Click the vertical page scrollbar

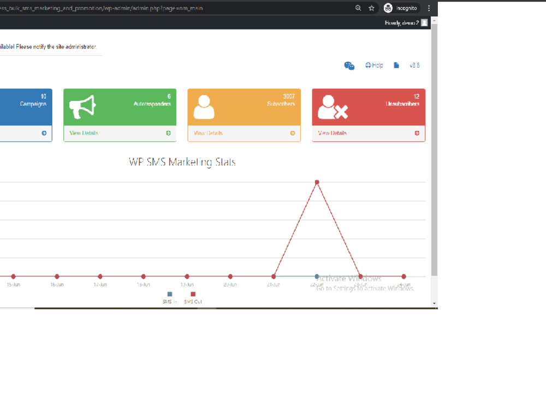pos(434,149)
